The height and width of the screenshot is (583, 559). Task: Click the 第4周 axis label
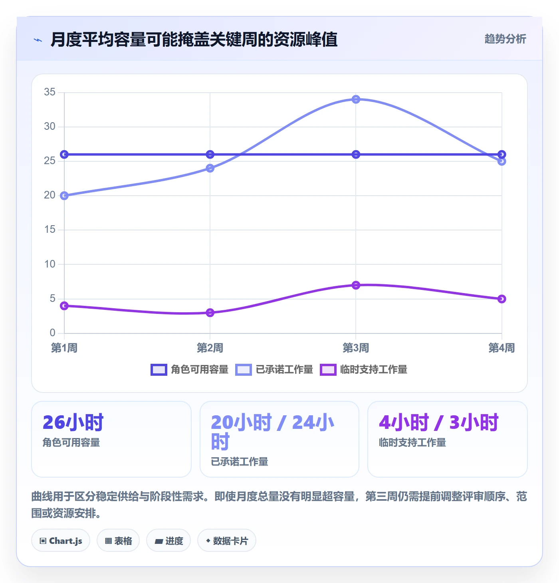coord(502,348)
